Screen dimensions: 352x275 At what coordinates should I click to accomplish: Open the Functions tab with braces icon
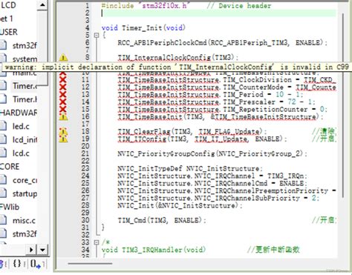point(17,263)
